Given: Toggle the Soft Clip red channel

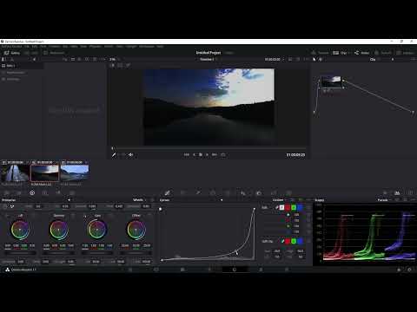Looking at the screenshot, I should 288,241.
